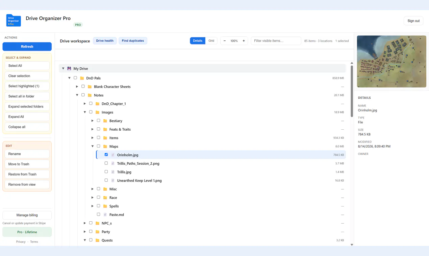Collapse the Quests folder

point(85,240)
